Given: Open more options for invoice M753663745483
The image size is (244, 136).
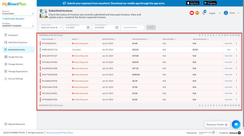Looking at the screenshot, I should (237, 62).
